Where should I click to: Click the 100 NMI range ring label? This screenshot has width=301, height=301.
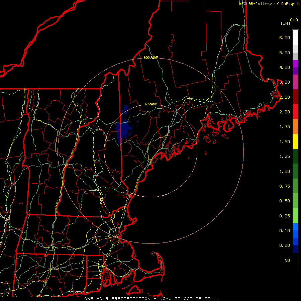coord(150,58)
